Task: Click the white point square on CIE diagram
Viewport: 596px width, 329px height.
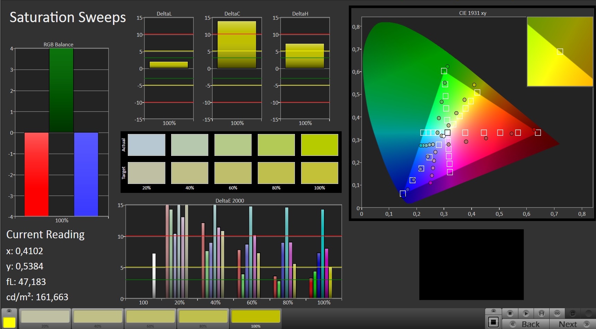Action: (447, 133)
